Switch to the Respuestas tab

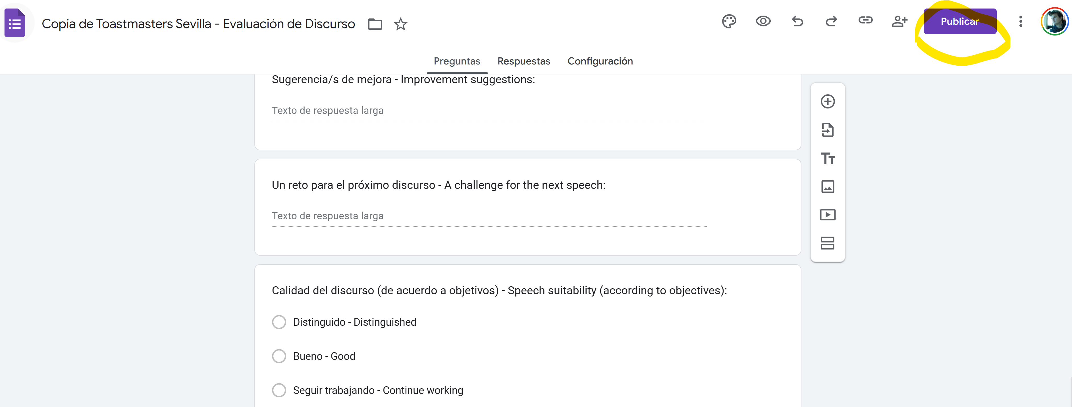[523, 61]
